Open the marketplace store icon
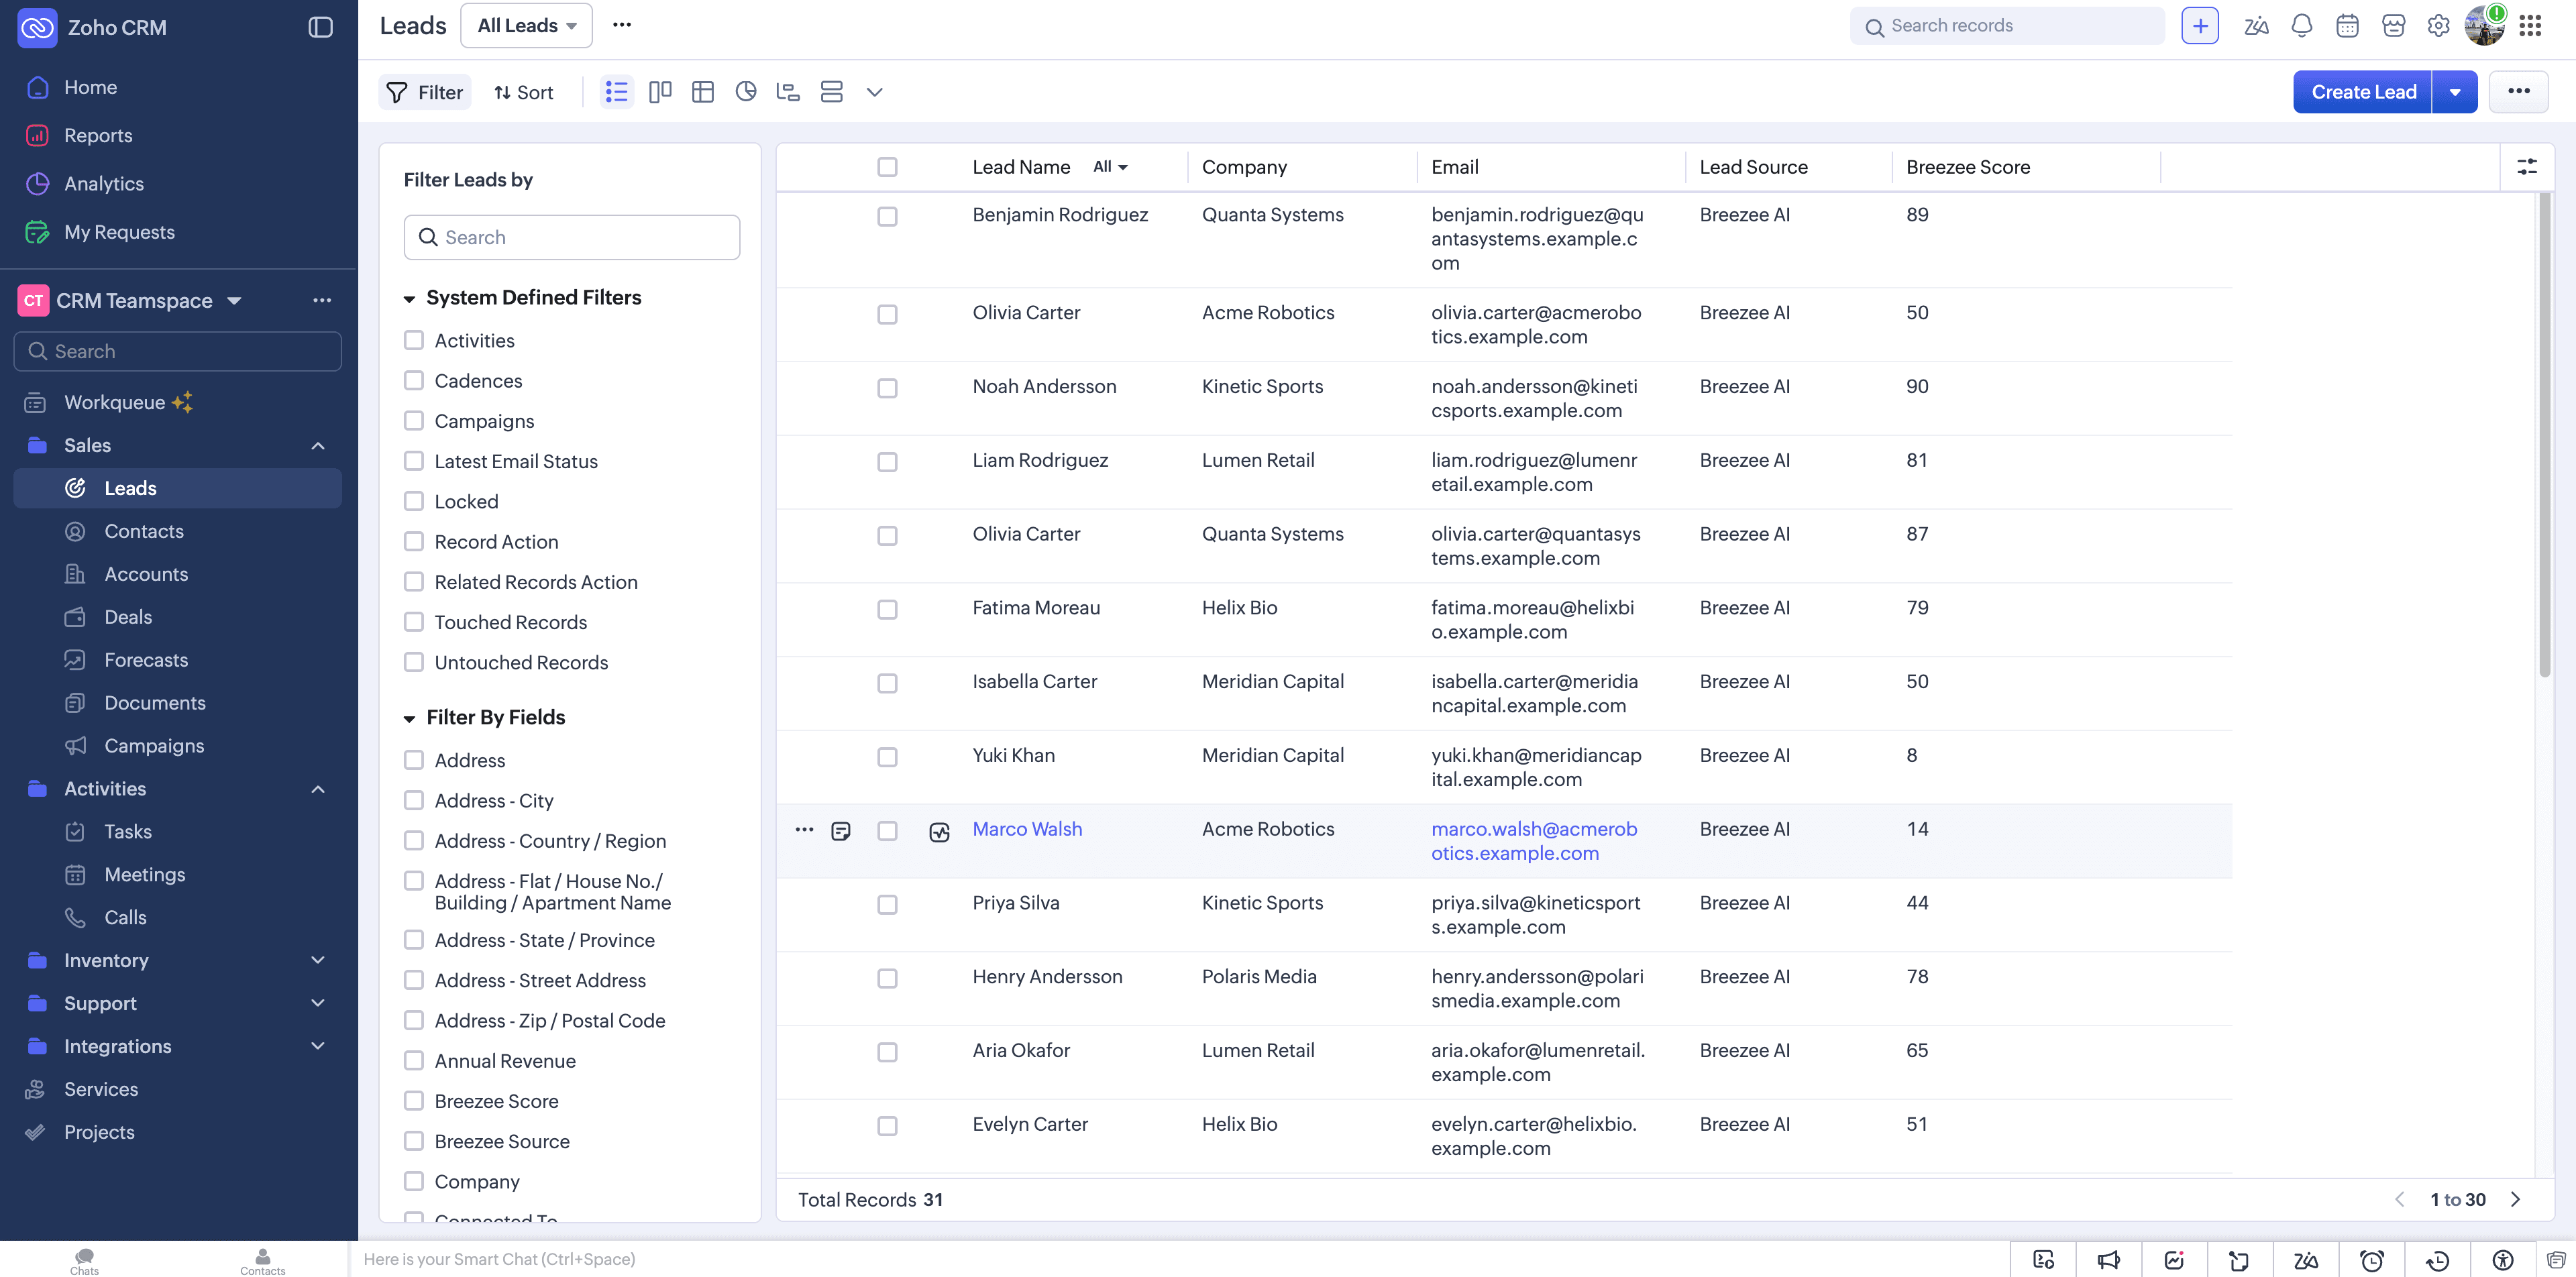Image resolution: width=2576 pixels, height=1277 pixels. [2393, 26]
